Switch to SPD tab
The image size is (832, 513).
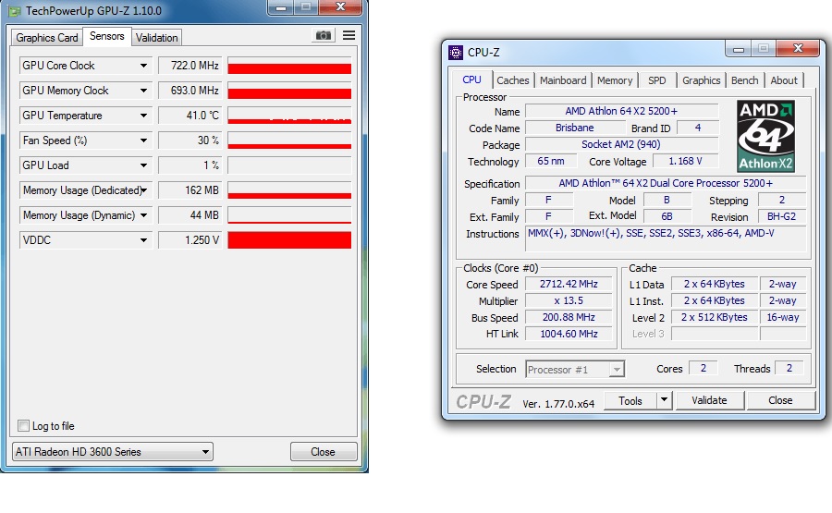click(x=657, y=80)
